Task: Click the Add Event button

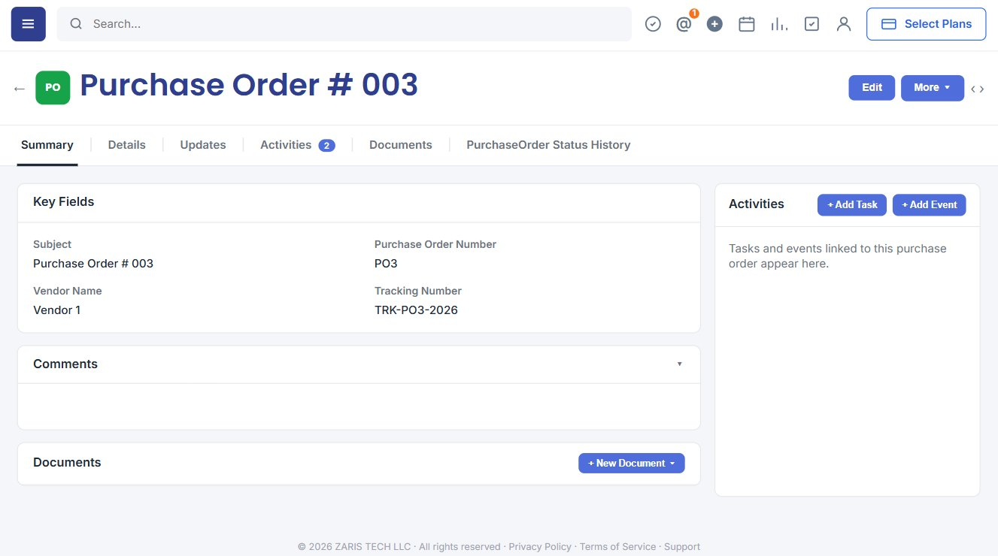Action: click(x=930, y=204)
